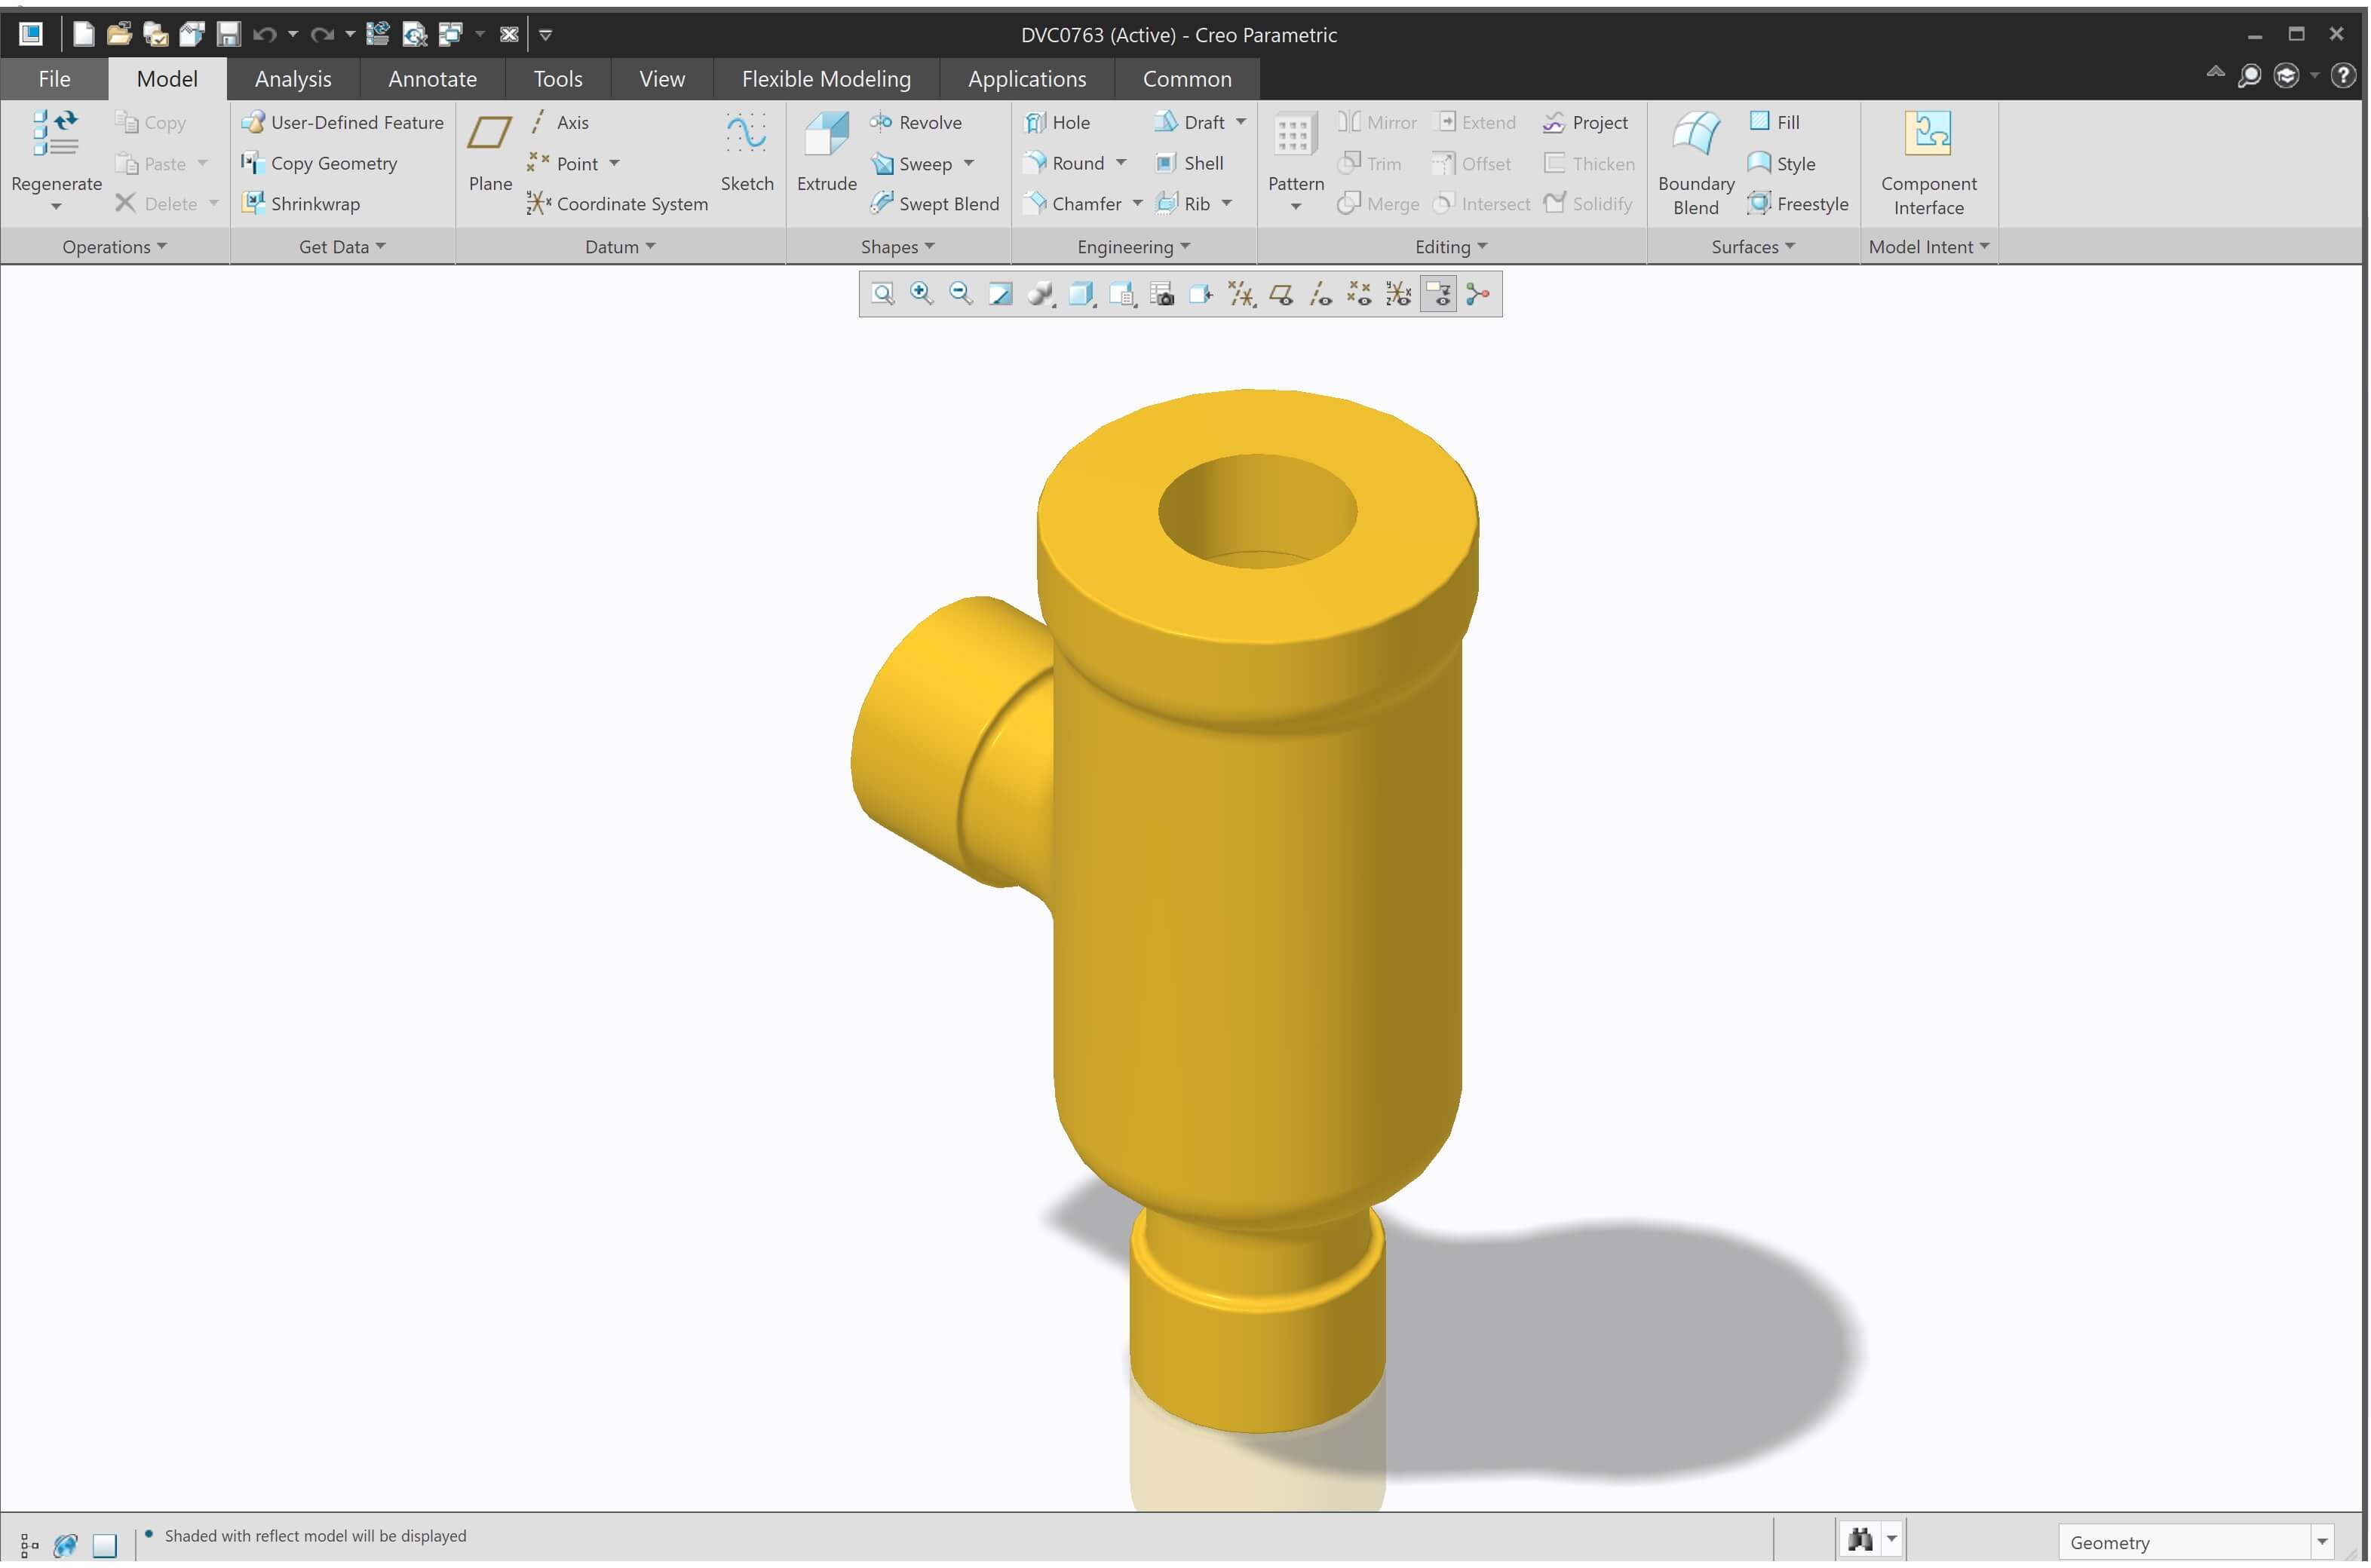
Task: Click the Sweep button
Action: tap(910, 163)
